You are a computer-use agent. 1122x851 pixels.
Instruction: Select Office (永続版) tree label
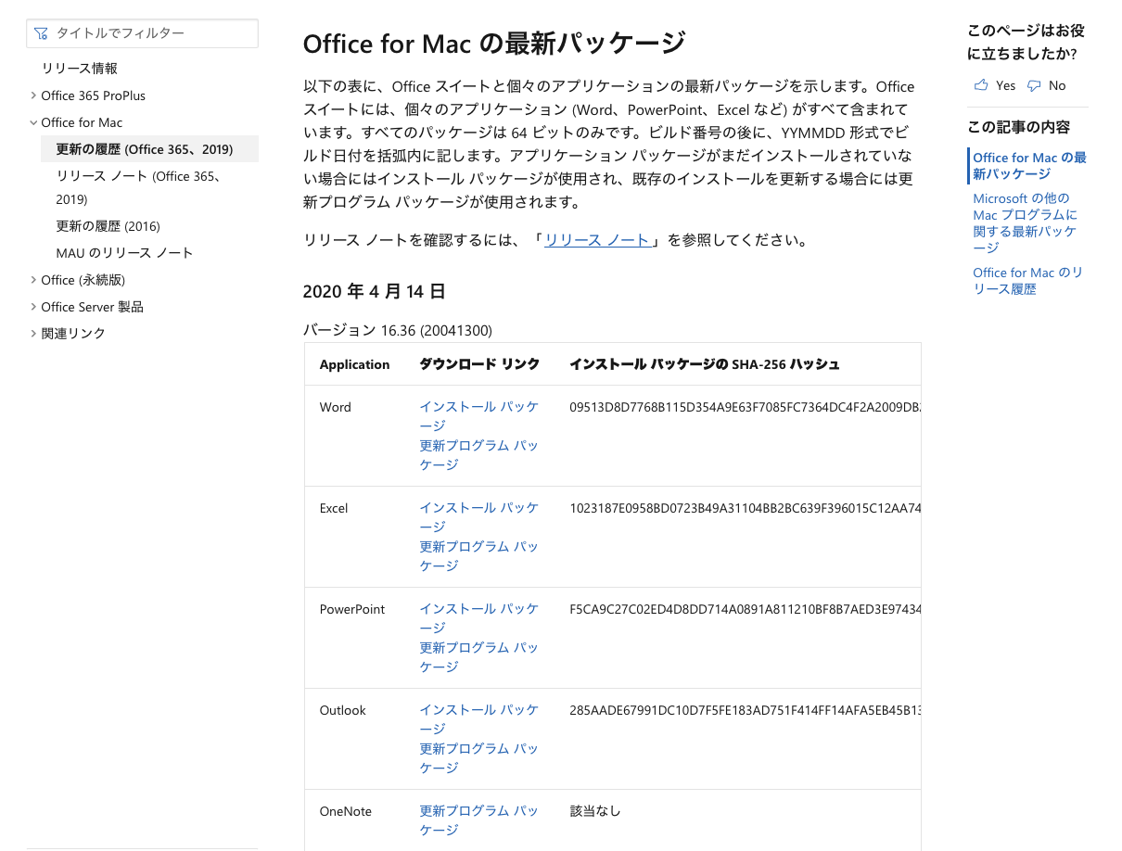tap(83, 280)
